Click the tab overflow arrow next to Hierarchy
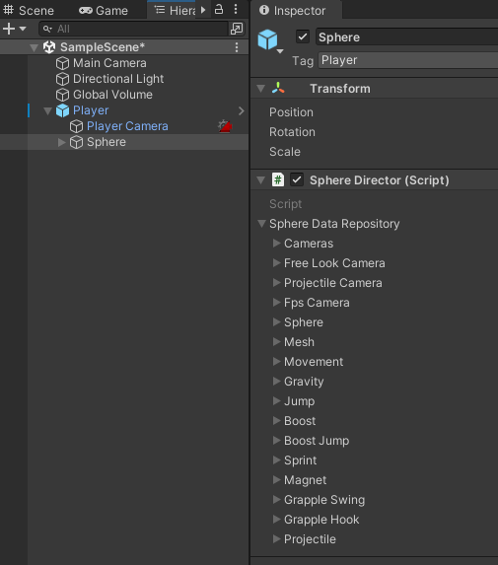The height and width of the screenshot is (565, 498). point(203,10)
